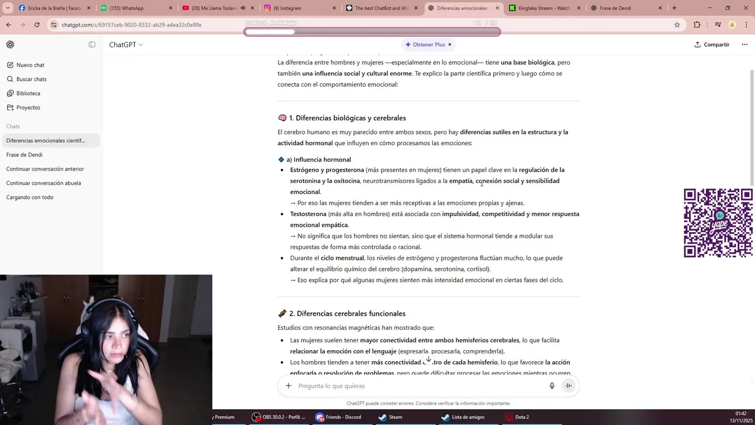
Task: Open the Chrome profile avatar
Action: pyautogui.click(x=732, y=25)
